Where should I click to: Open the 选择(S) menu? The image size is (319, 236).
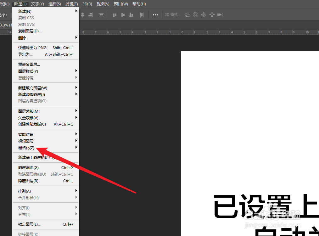pos(54,4)
